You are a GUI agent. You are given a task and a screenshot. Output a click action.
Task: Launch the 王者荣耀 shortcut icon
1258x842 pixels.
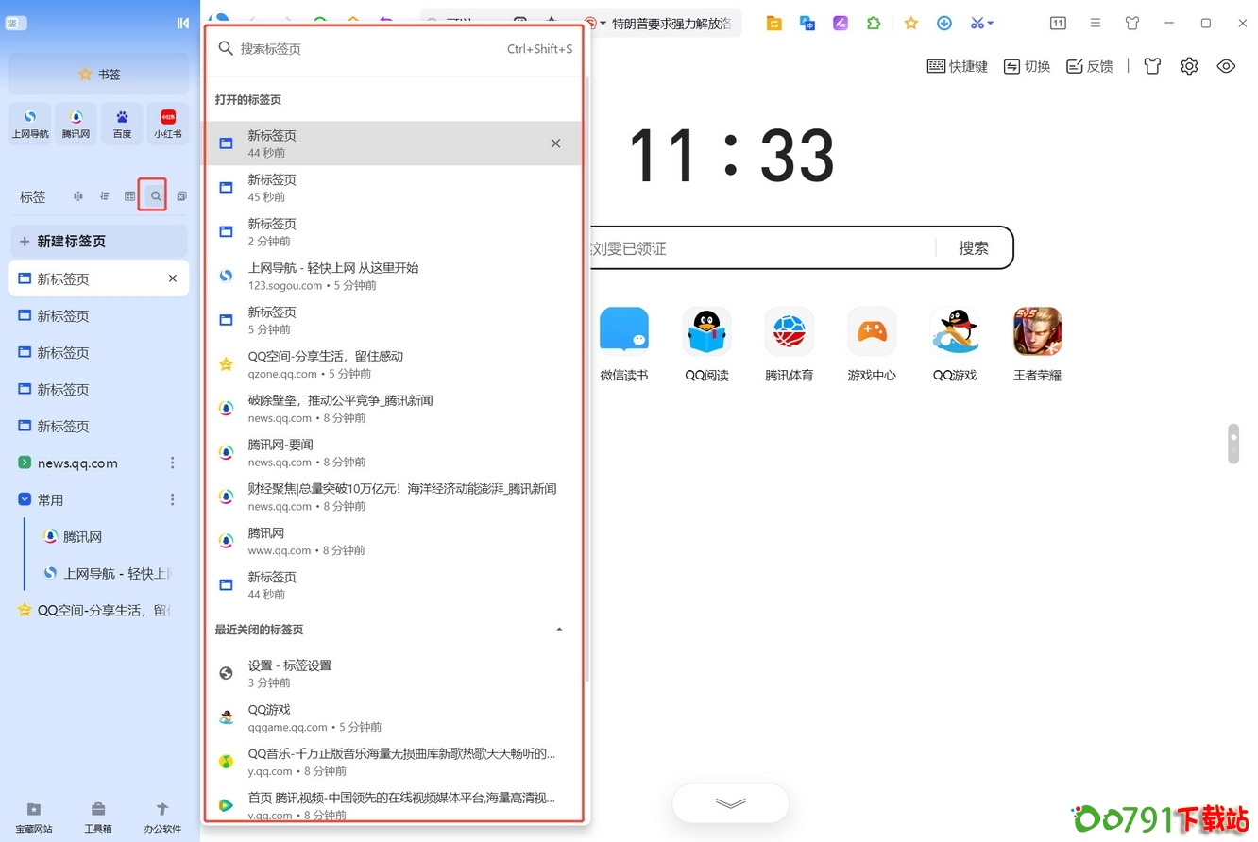pos(1036,330)
